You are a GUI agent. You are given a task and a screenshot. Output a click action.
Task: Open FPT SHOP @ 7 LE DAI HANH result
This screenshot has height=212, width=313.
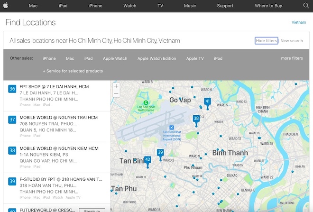[x=57, y=96]
